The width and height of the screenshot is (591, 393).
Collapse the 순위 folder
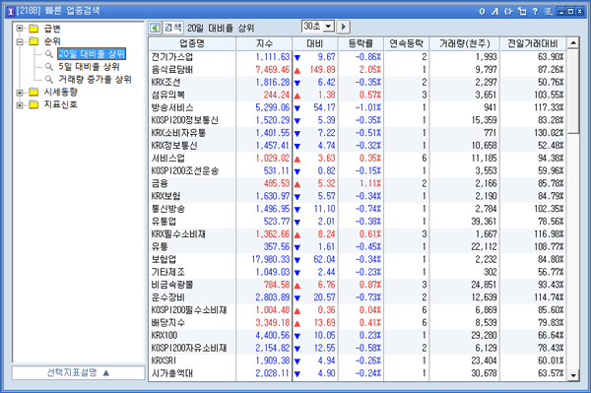click(x=20, y=41)
